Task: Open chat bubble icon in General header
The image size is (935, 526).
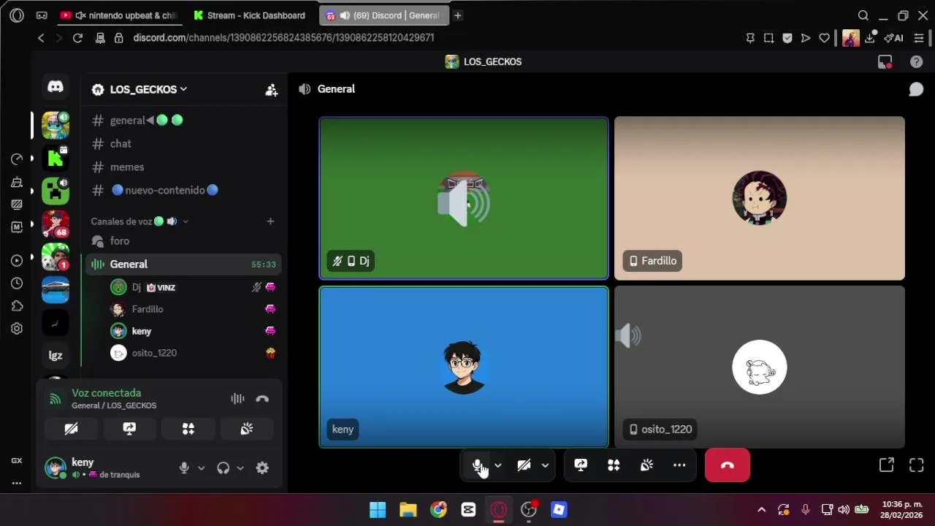Action: (x=916, y=89)
